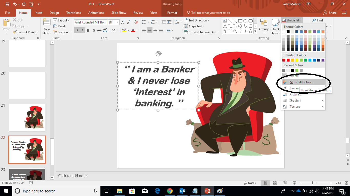350x196 pixels.
Task: Click the New Slide icon
Action: click(x=47, y=23)
